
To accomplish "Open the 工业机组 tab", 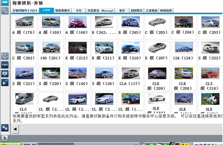I will point(151,10).
